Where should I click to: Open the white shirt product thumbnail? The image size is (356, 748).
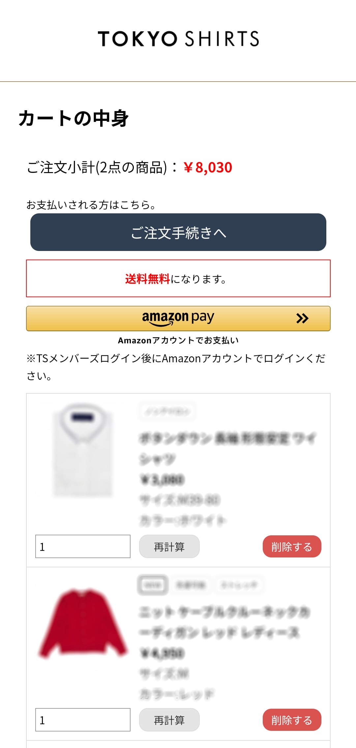pyautogui.click(x=83, y=450)
